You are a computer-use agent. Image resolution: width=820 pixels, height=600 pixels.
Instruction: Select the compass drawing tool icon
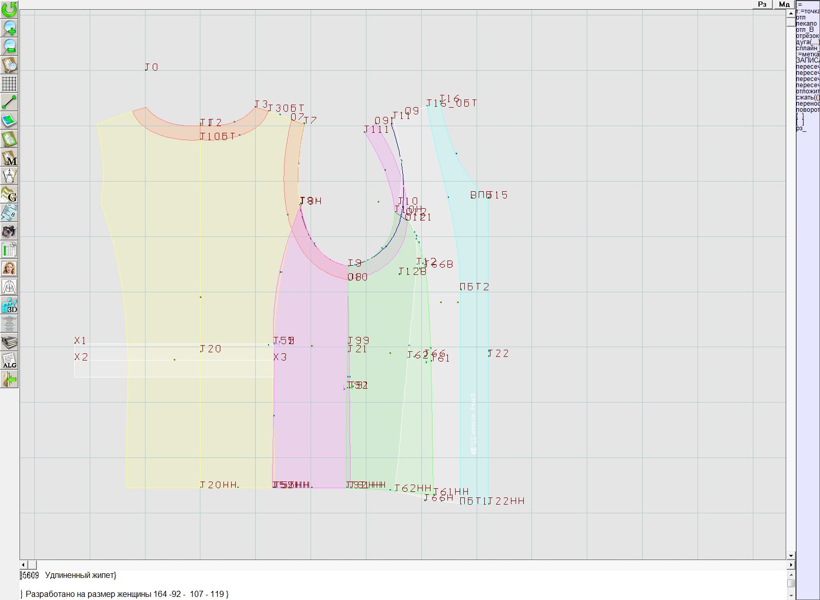9,176
